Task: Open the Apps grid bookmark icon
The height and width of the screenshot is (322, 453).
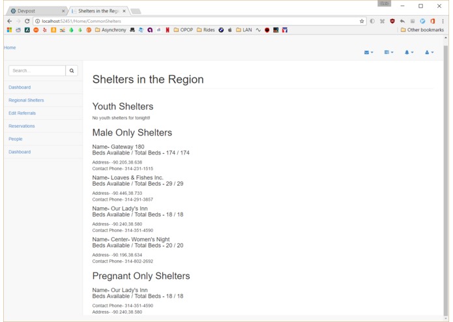Action: click(10, 30)
